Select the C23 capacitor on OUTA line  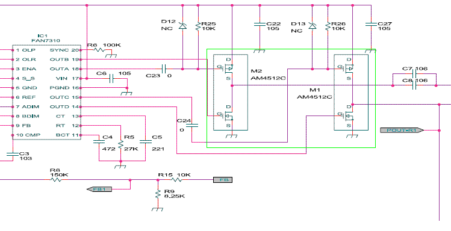(164, 69)
